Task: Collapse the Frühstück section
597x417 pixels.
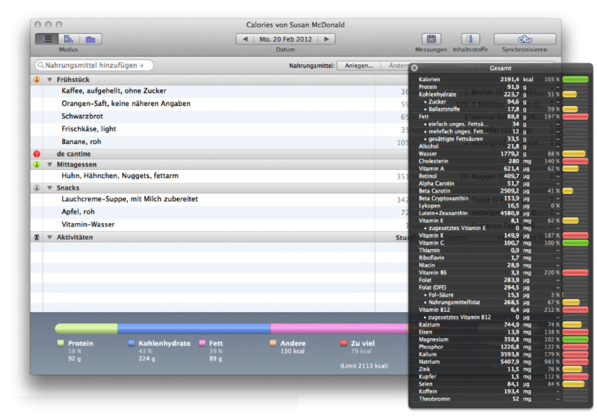Action: coord(50,80)
